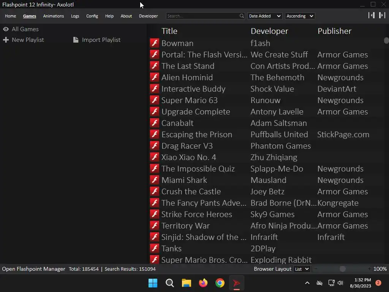The image size is (389, 292).
Task: Click the Publisher column header
Action: tap(334, 31)
